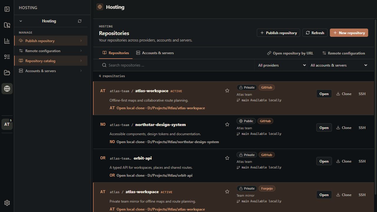
Task: Switch to the Accounts & servers tab
Action: (x=155, y=53)
